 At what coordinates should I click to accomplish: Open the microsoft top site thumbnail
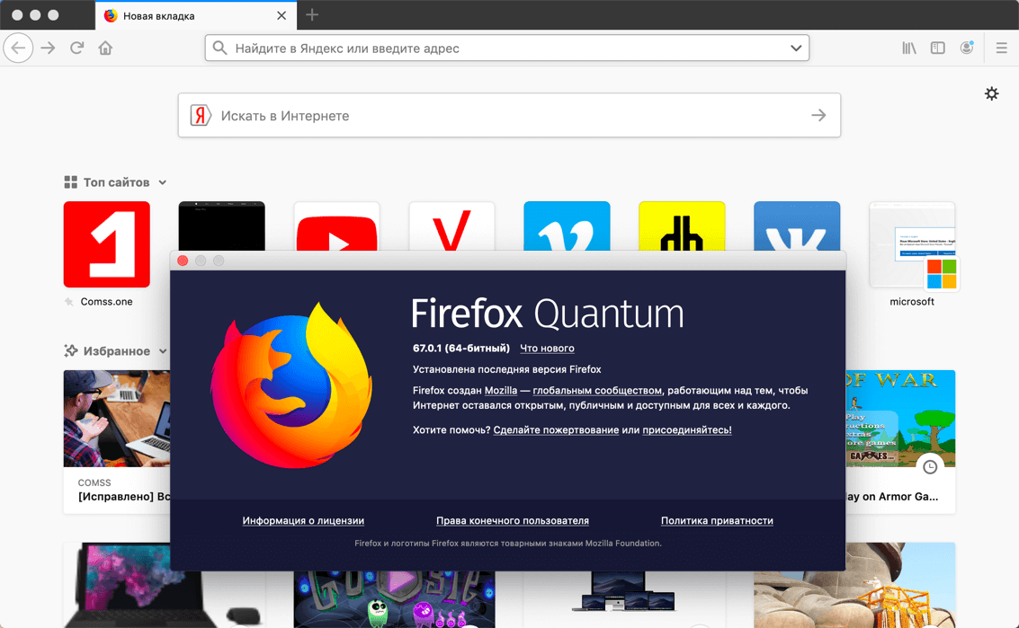click(x=912, y=244)
